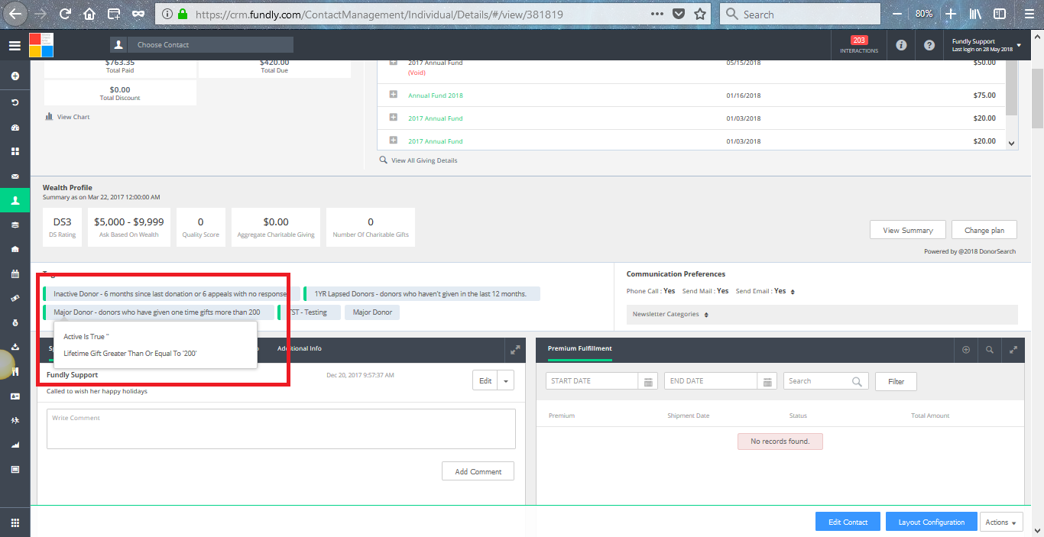Open the stacked layers sidebar icon
Viewport: 1044px width, 537px height.
pyautogui.click(x=15, y=225)
